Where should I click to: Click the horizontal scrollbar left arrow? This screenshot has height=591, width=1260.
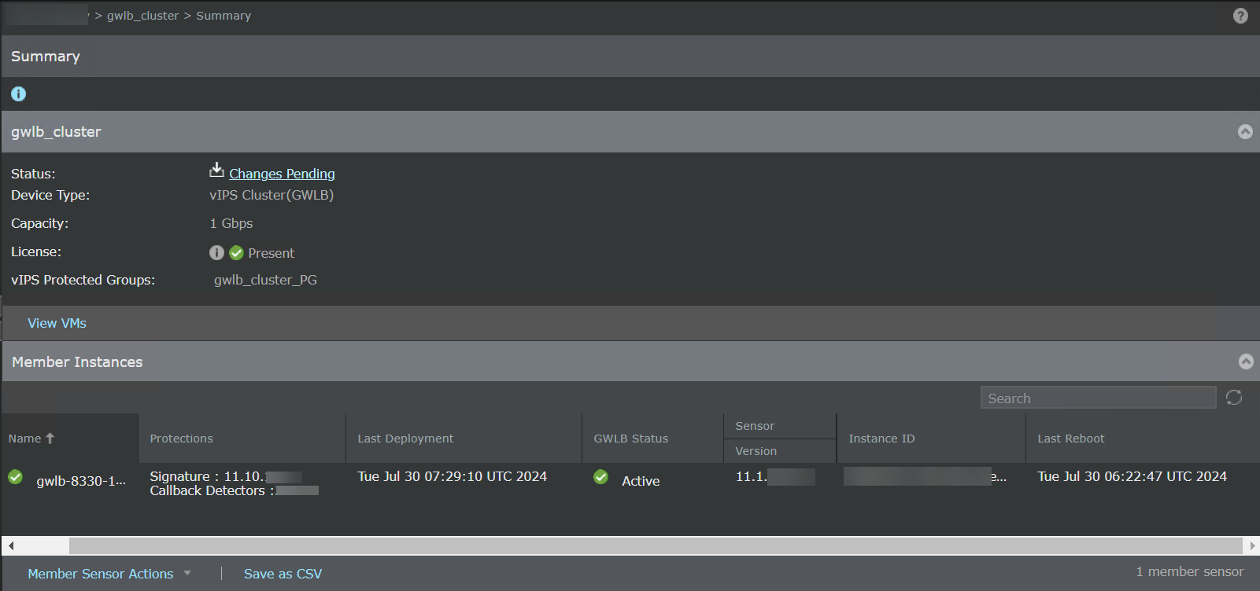point(11,545)
